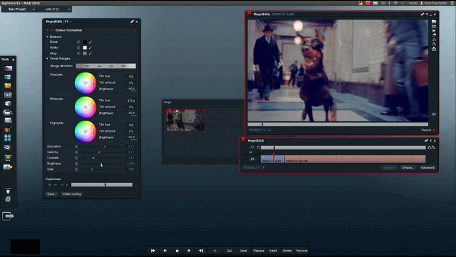Image resolution: width=456 pixels, height=257 pixels.
Task: Open the red-arrow import tool in Tools
Action: click(8, 68)
